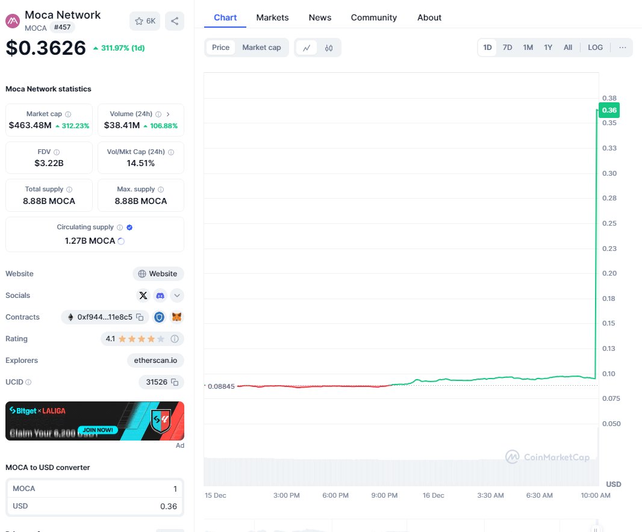The image size is (642, 532).
Task: Copy the contract address
Action: (x=140, y=317)
